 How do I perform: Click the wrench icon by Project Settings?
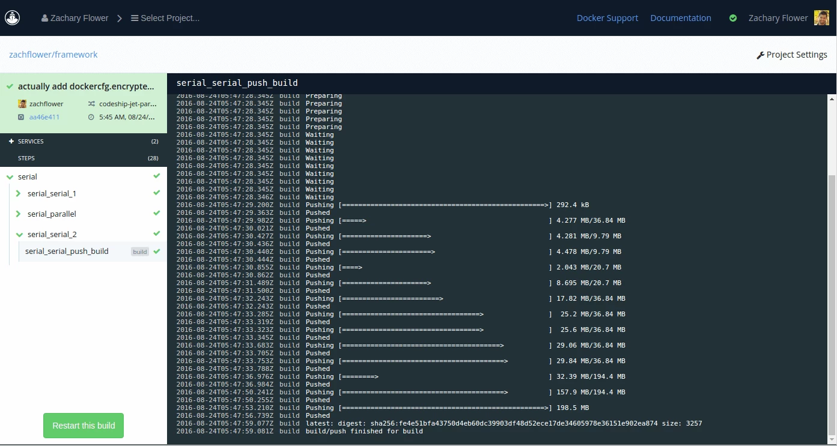tap(760, 55)
